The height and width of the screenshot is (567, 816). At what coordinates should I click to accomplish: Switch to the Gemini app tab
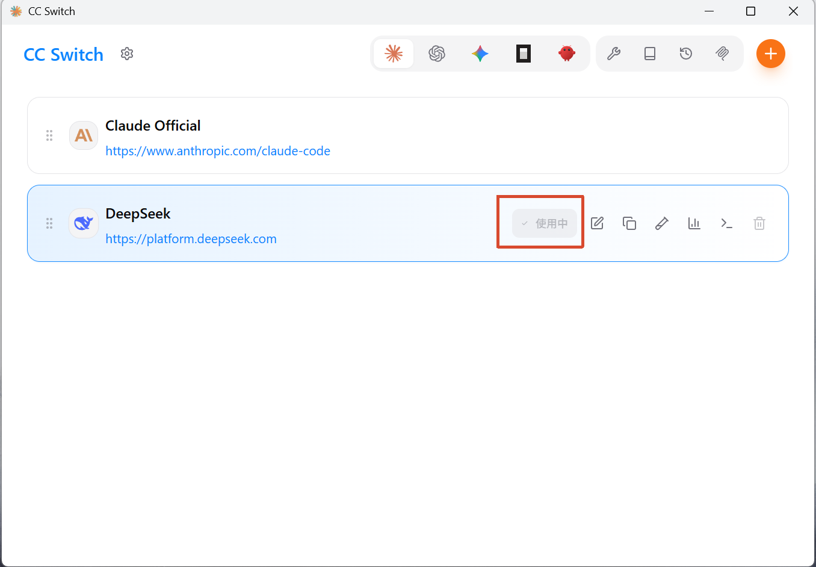coord(480,54)
